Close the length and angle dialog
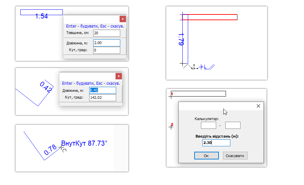 point(119,76)
